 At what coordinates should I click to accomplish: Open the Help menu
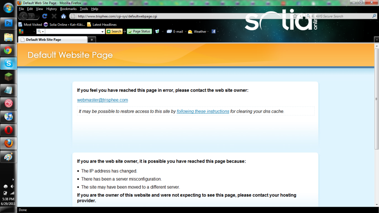(94, 9)
